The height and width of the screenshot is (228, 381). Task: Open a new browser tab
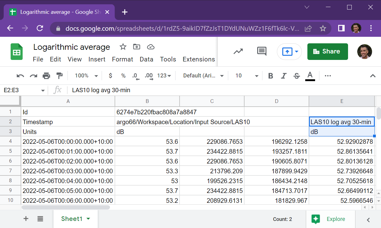point(124,12)
